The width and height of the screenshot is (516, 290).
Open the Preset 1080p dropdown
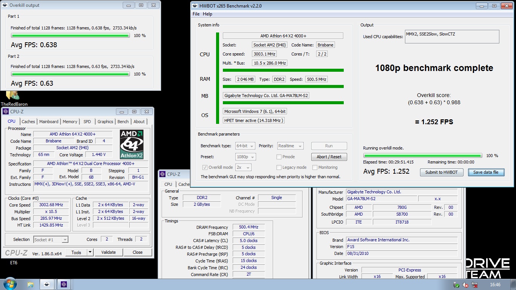pyautogui.click(x=245, y=157)
